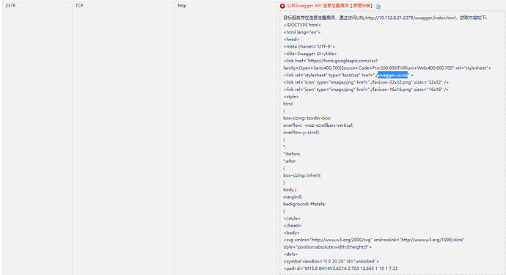Click the <body> tag line
This screenshot has width=506, height=275.
pyautogui.click(x=291, y=232)
